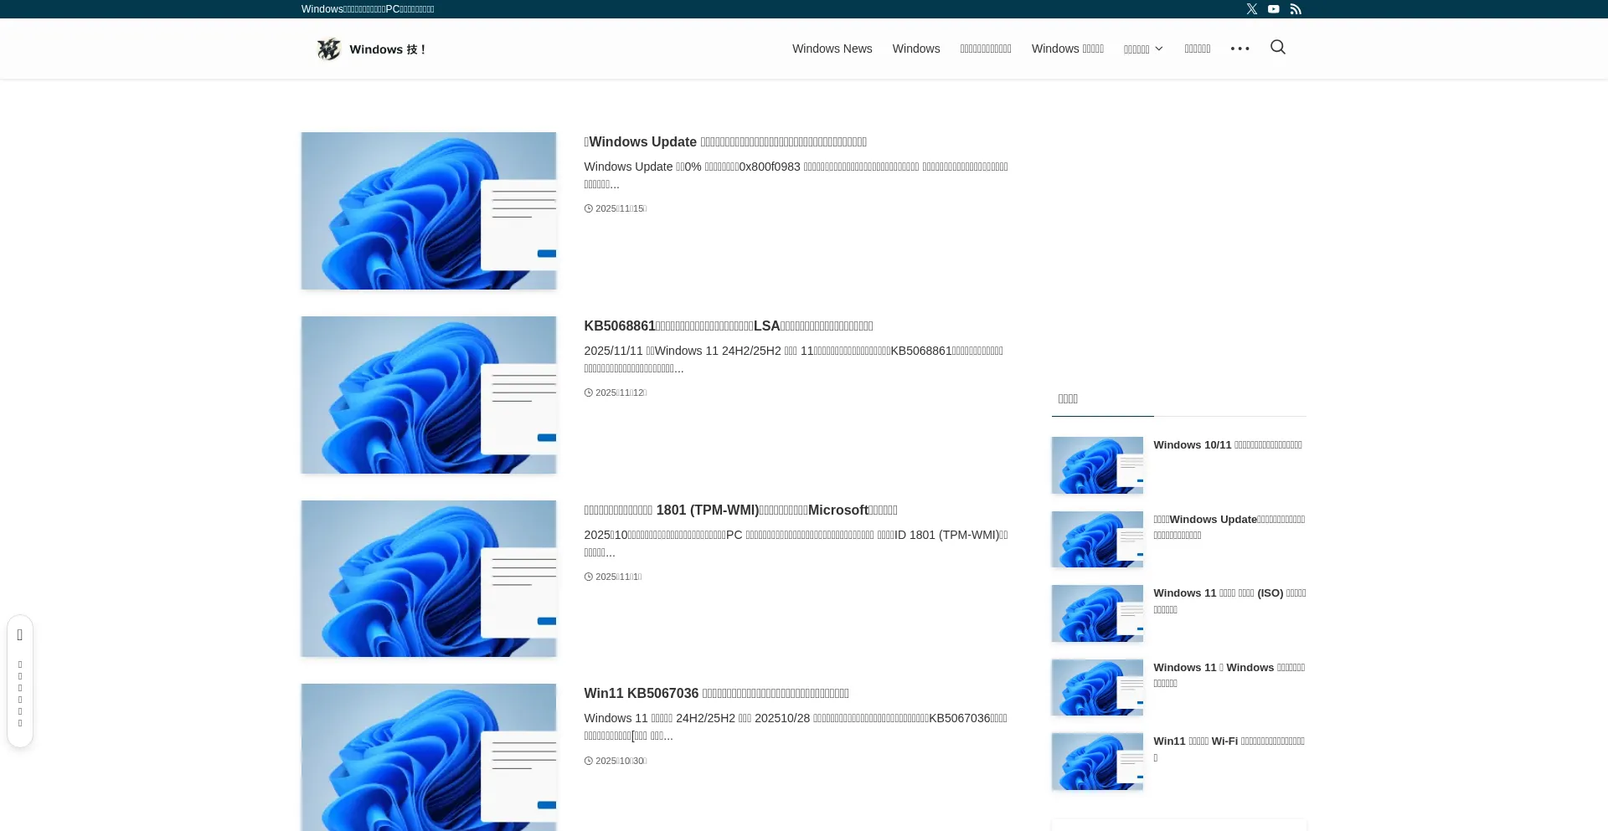The width and height of the screenshot is (1608, 831).
Task: Open the Windows Update article headline at top
Action: coord(725,142)
